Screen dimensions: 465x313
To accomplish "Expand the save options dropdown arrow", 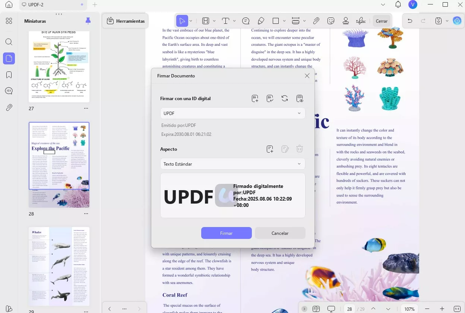I will click(x=447, y=21).
